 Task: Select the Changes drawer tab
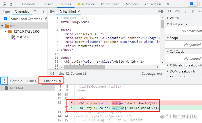[x=50, y=81]
